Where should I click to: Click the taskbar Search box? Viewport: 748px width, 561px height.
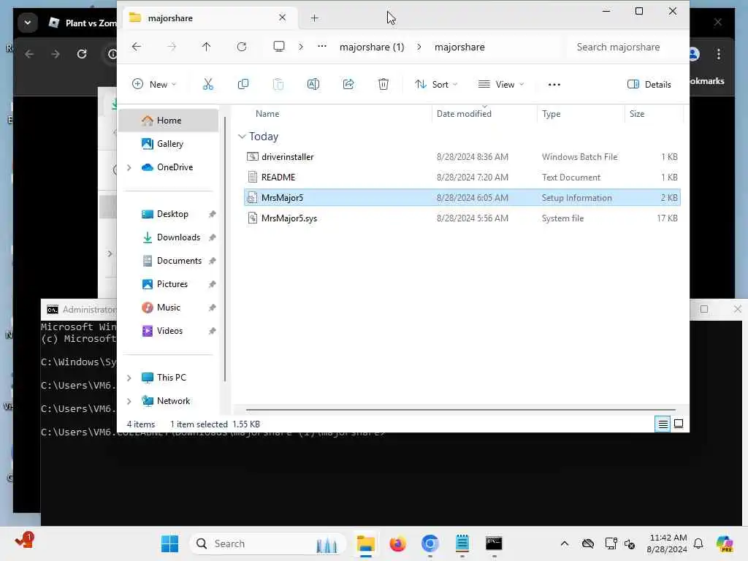click(268, 543)
